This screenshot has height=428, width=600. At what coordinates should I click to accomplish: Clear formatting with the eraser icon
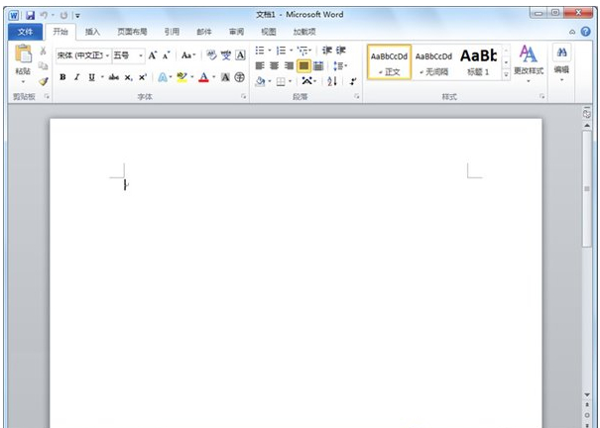point(211,55)
